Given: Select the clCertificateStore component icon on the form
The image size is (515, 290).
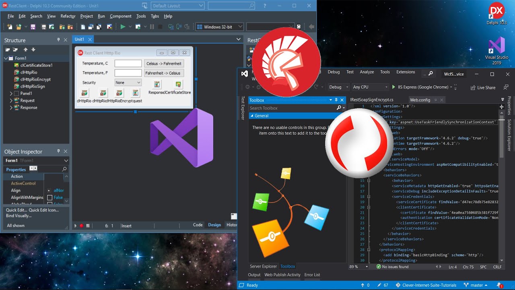Looking at the screenshot, I should (178, 84).
